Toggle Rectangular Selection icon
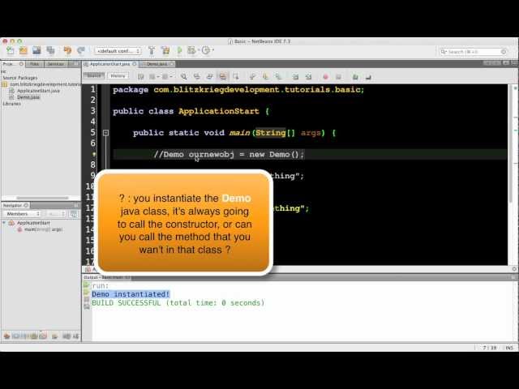 (236, 77)
